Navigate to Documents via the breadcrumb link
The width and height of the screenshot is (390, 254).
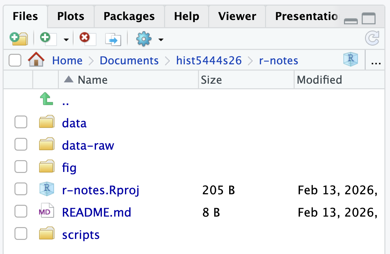coord(129,60)
